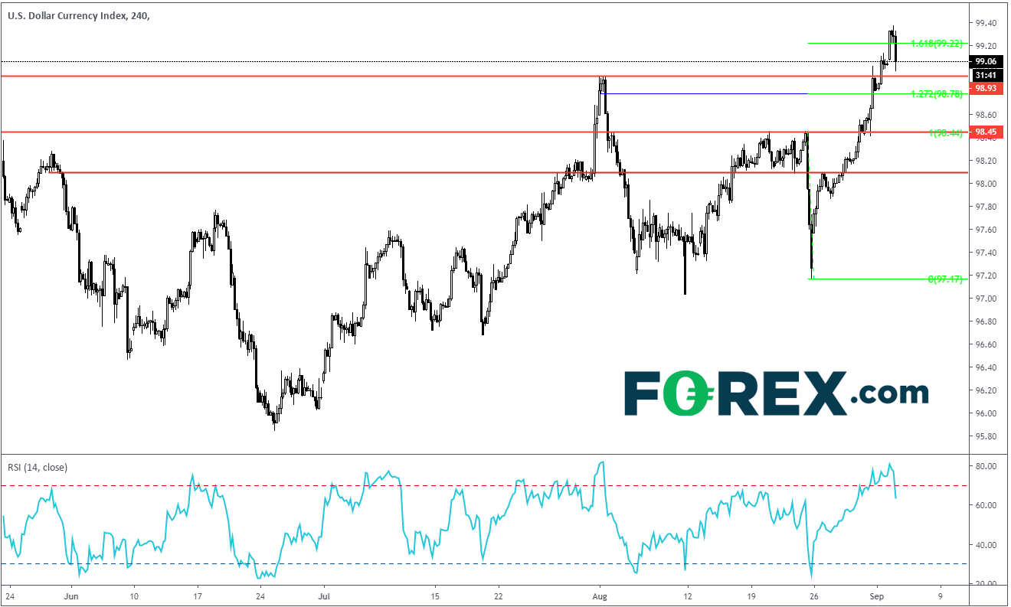This screenshot has width=1011, height=607.
Task: Select the red 98.93 price label
Action: coord(987,88)
